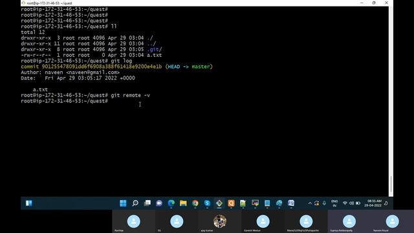Open the green notepad app in taskbar

click(x=243, y=203)
